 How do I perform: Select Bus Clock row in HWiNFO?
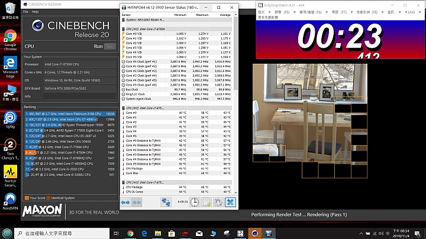(176, 90)
